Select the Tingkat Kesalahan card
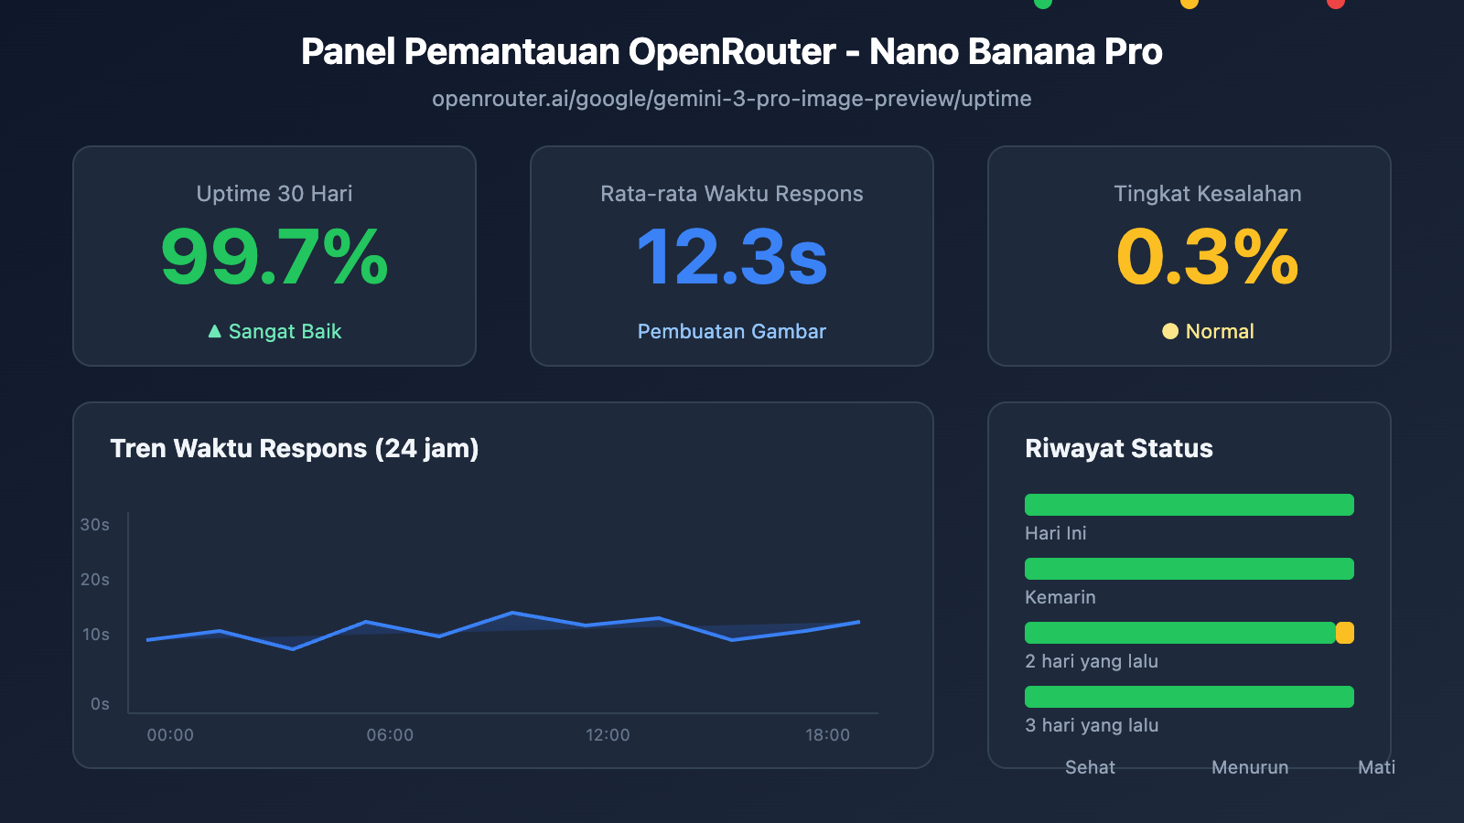1464x823 pixels. pyautogui.click(x=1189, y=256)
